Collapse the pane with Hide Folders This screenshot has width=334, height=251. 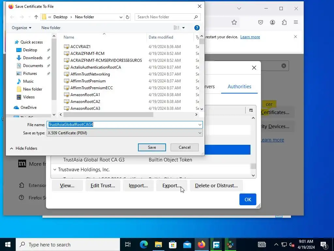tap(23, 148)
